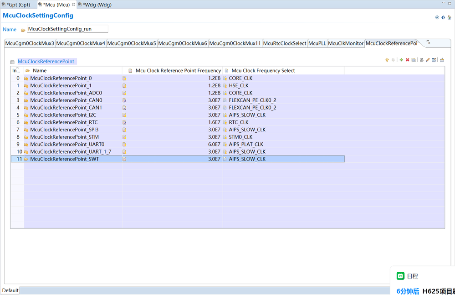
Task: Click folder icon of McuClockReferencePoint_I2C row
Action: point(26,115)
